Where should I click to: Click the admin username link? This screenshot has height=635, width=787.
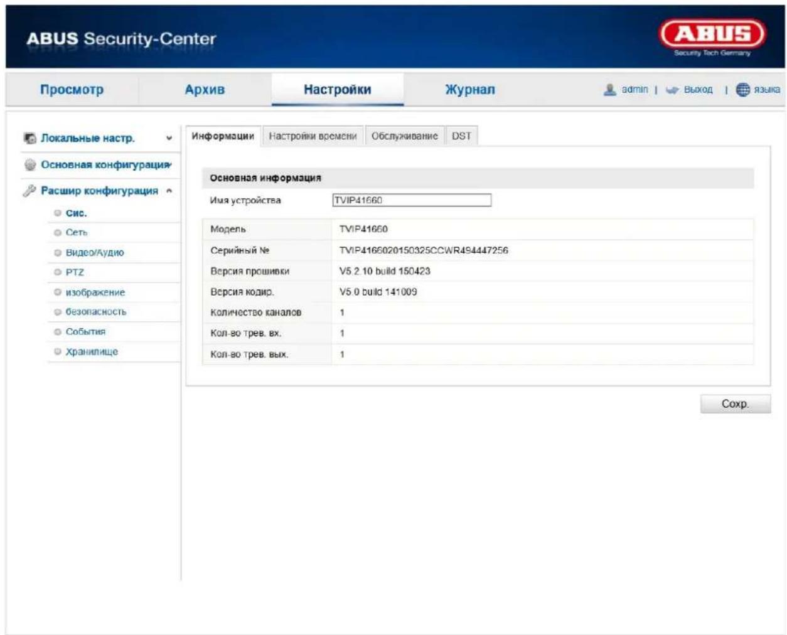[x=634, y=90]
